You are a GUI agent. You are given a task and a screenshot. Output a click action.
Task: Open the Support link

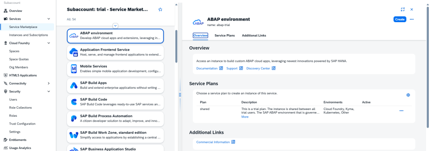click(x=232, y=69)
